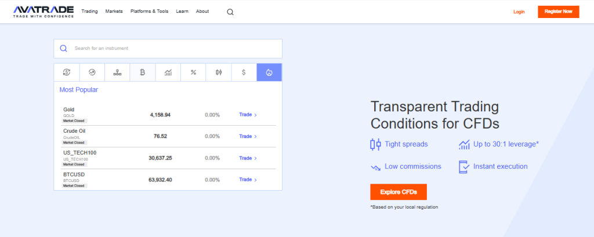This screenshot has width=594, height=237.
Task: Click Trade link for BTCUSD
Action: click(x=248, y=180)
